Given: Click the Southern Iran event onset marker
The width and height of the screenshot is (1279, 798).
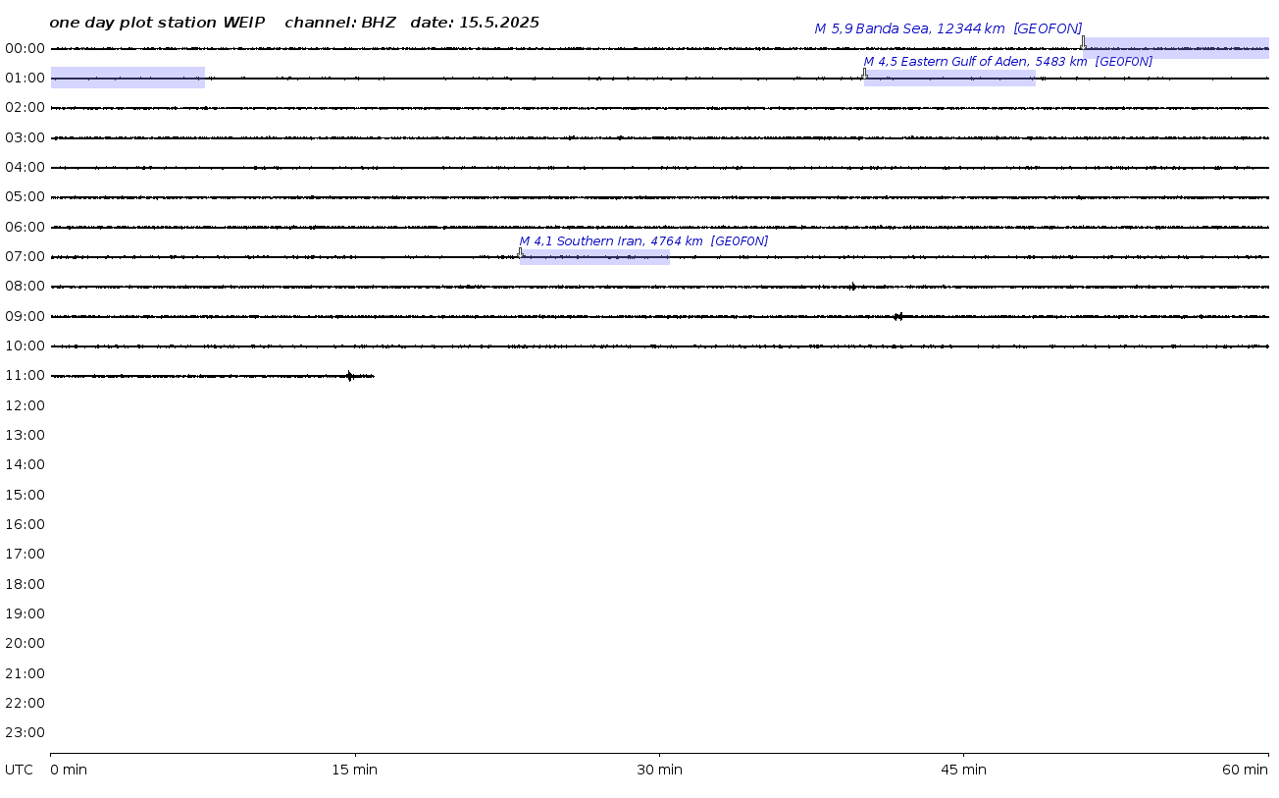Looking at the screenshot, I should 520,253.
